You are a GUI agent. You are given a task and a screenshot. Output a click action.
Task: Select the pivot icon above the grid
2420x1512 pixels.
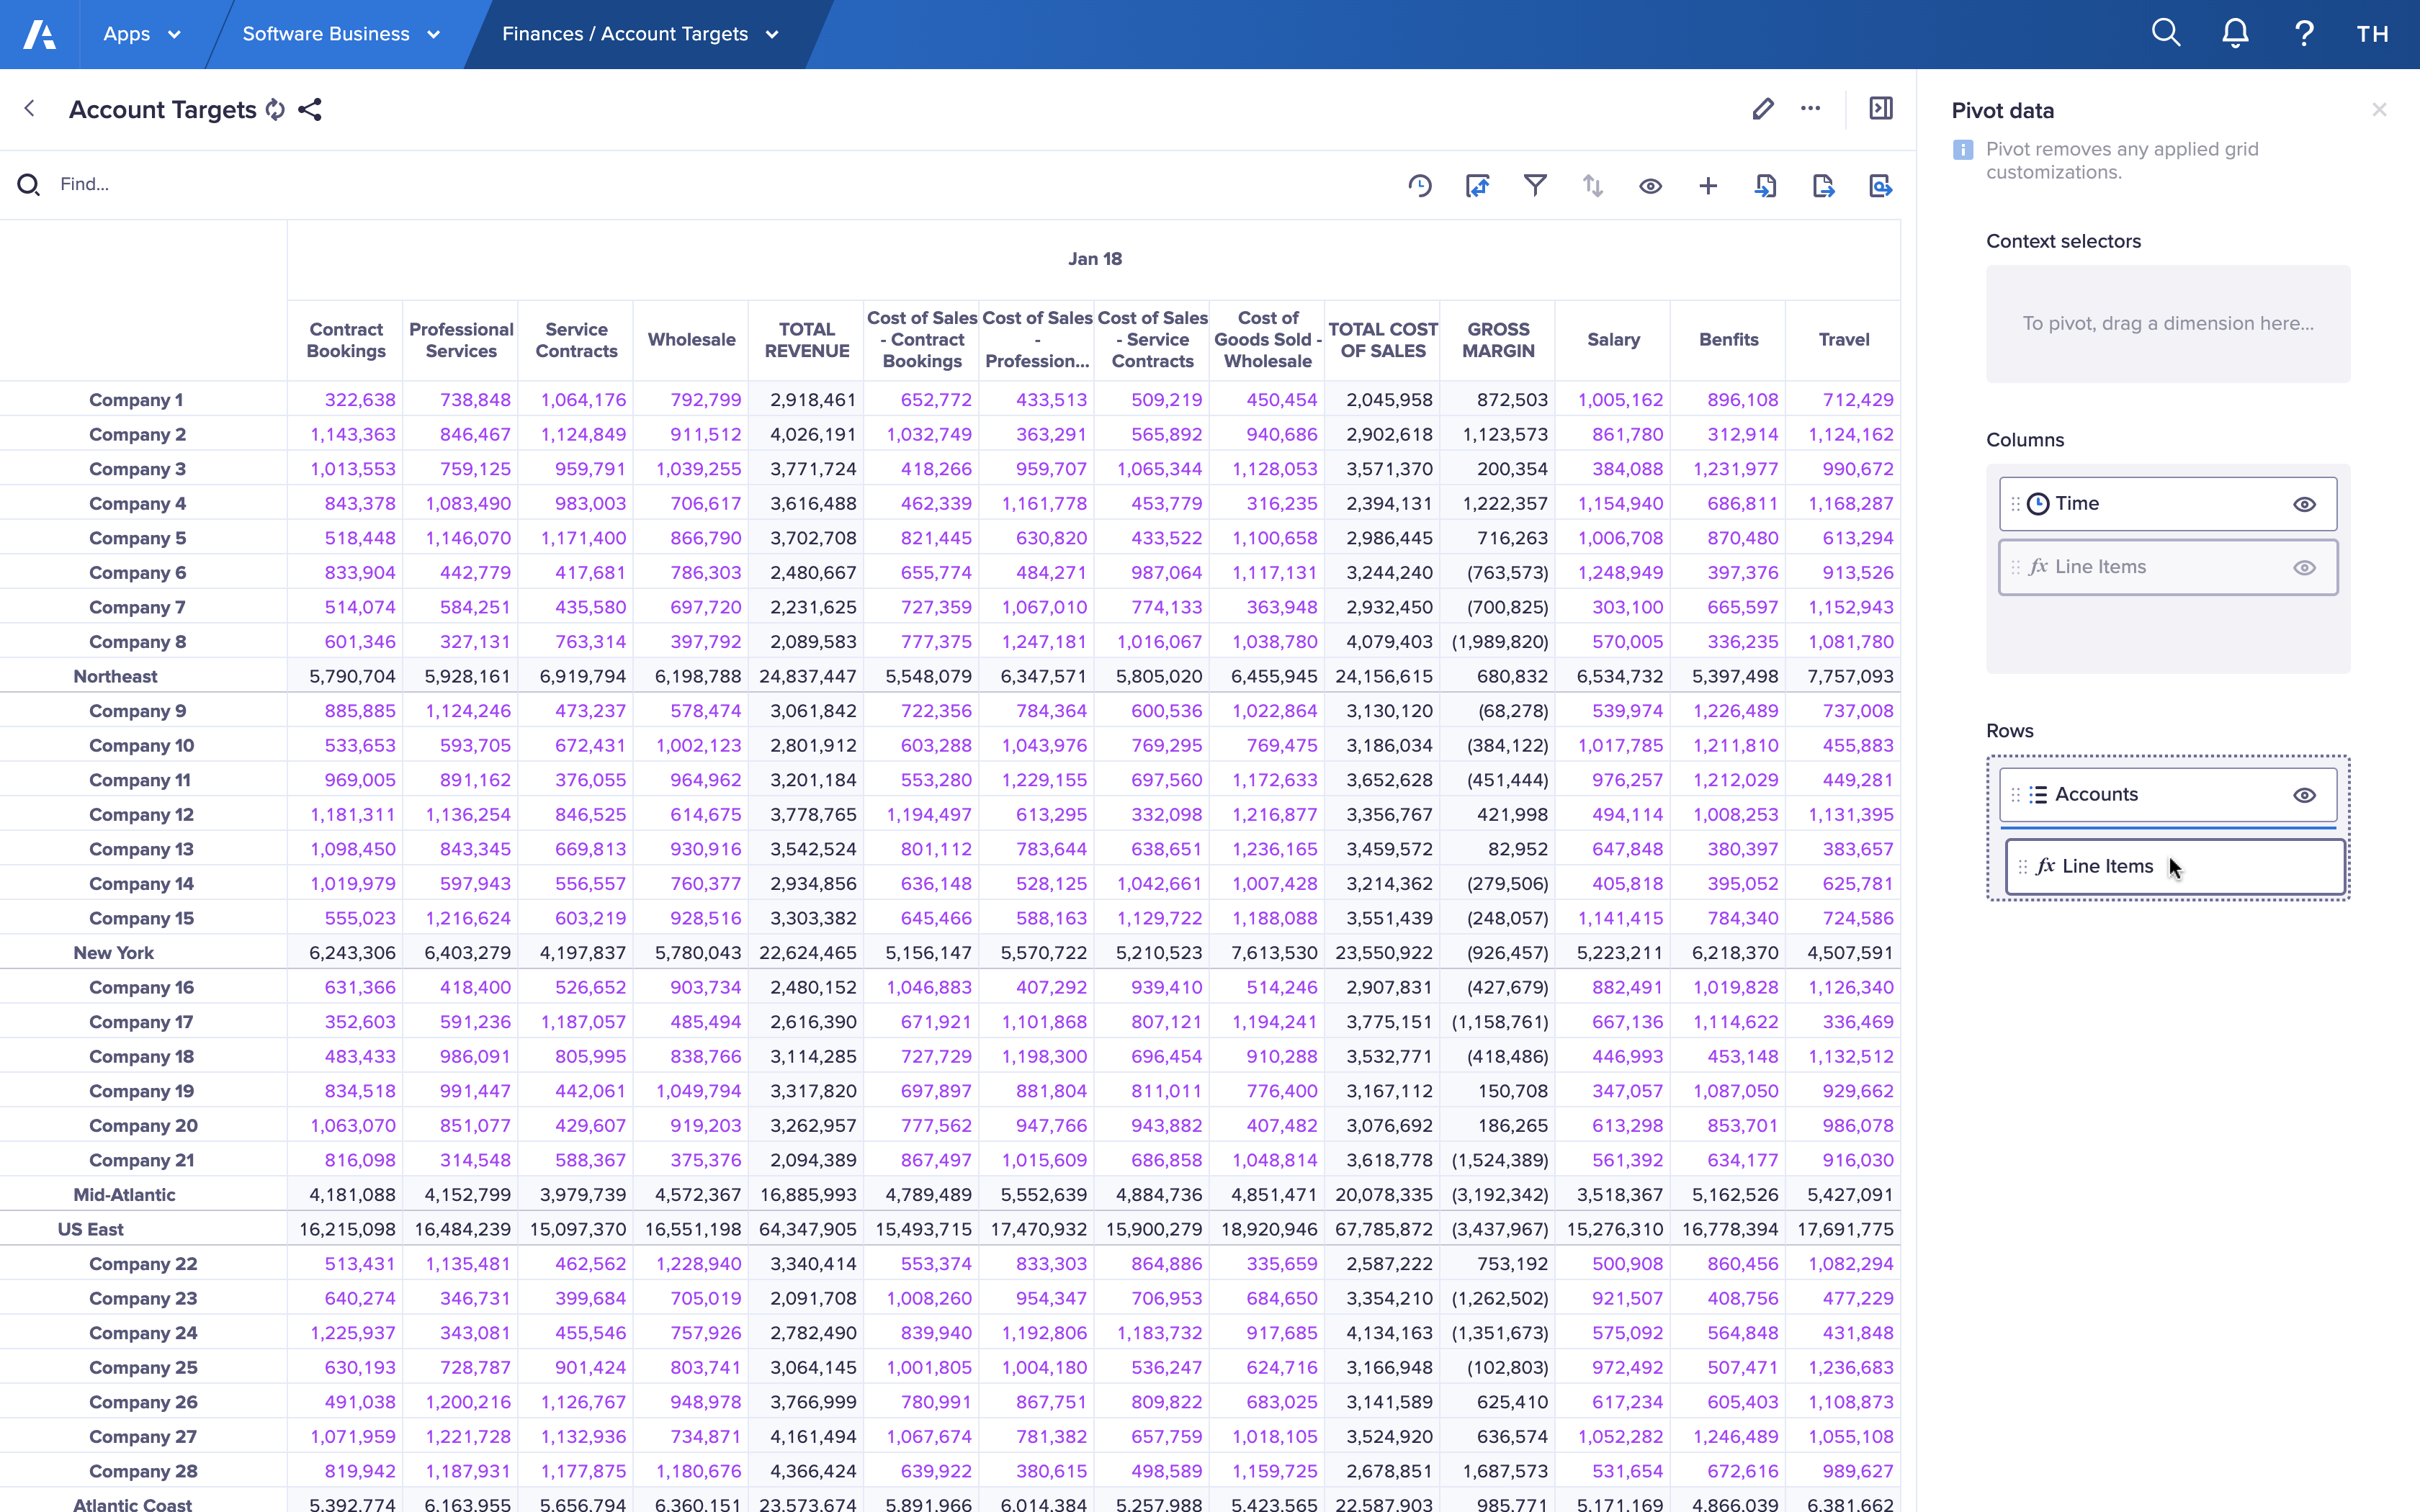click(x=1477, y=186)
